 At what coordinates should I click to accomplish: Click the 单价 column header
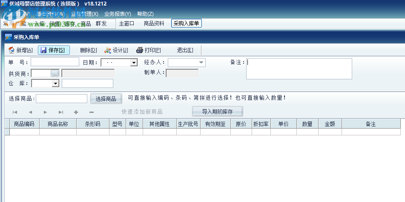[x=284, y=124]
